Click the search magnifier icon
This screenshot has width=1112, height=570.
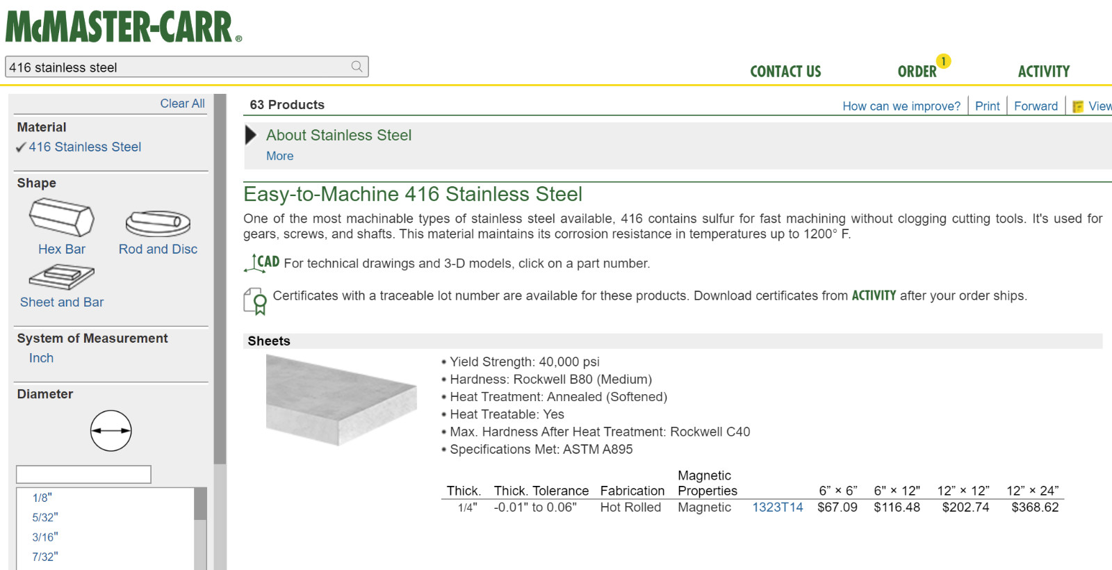tap(357, 67)
